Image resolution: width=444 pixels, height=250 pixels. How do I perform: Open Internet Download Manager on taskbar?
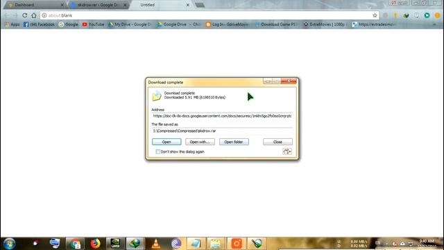coord(135,244)
